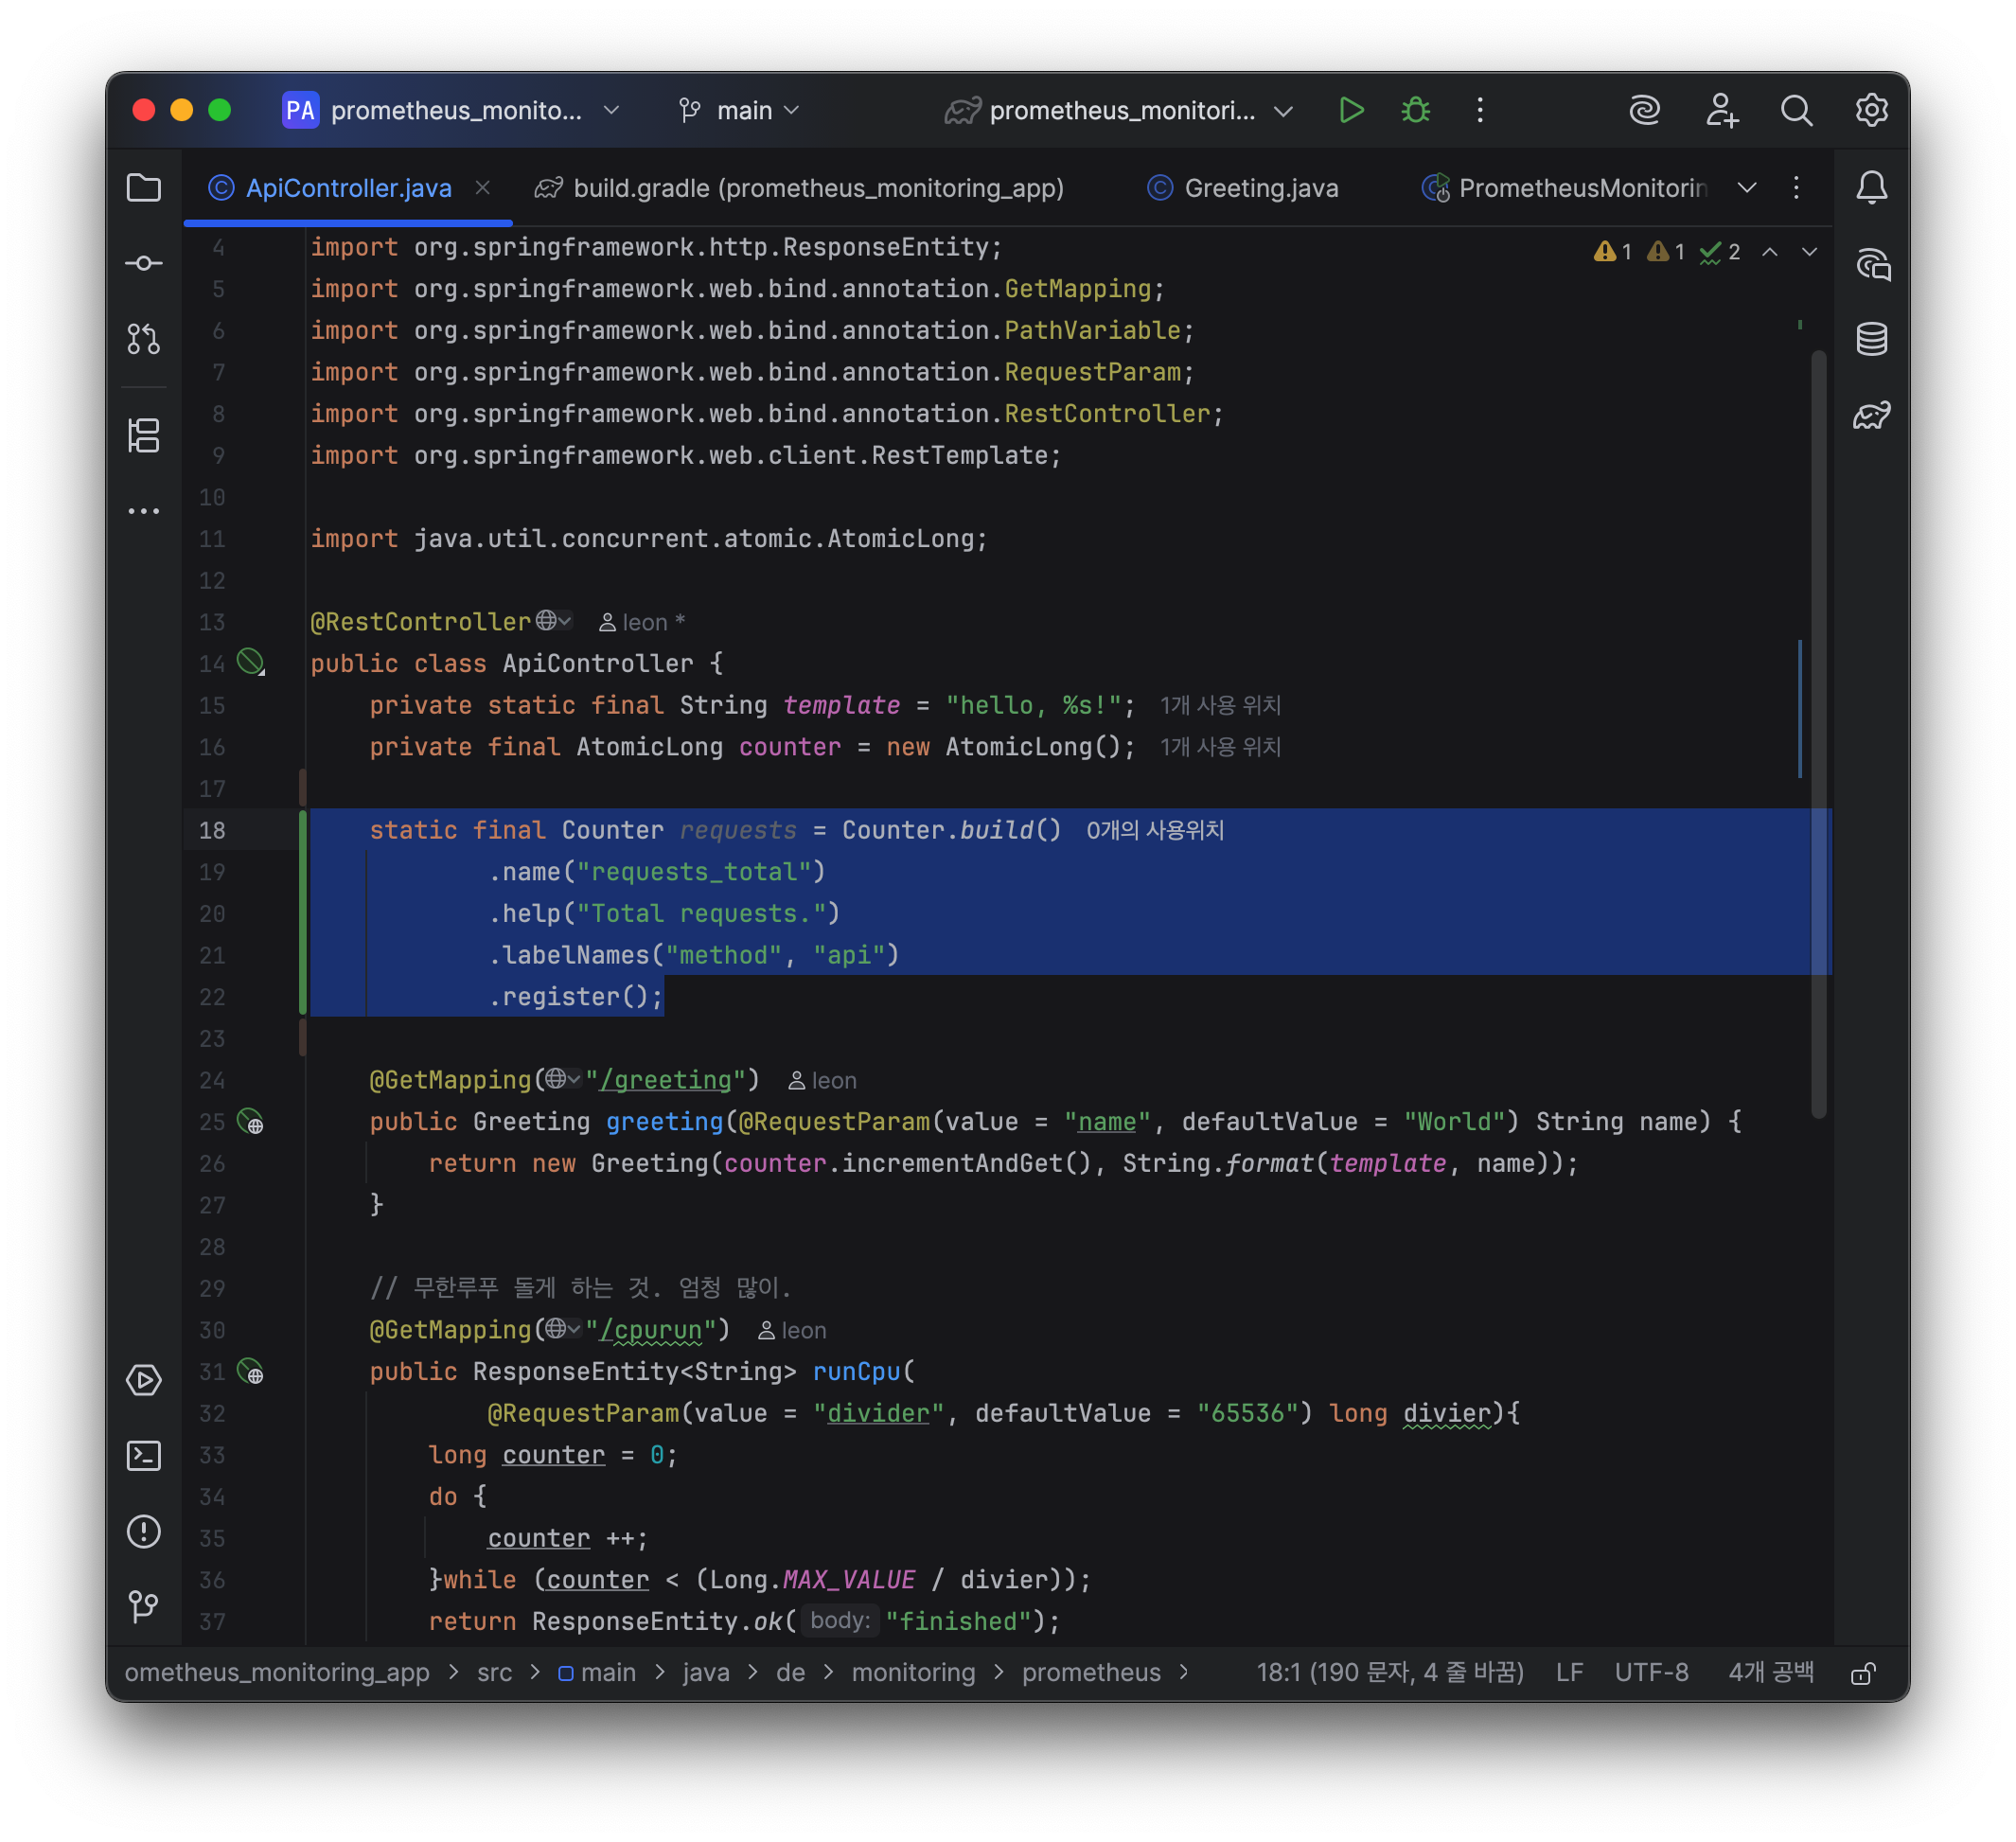
Task: Open the Database tool window icon
Action: point(1872,339)
